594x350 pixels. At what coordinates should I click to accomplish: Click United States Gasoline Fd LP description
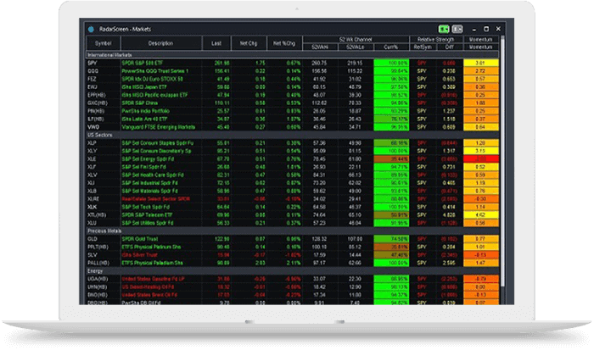coord(153,279)
